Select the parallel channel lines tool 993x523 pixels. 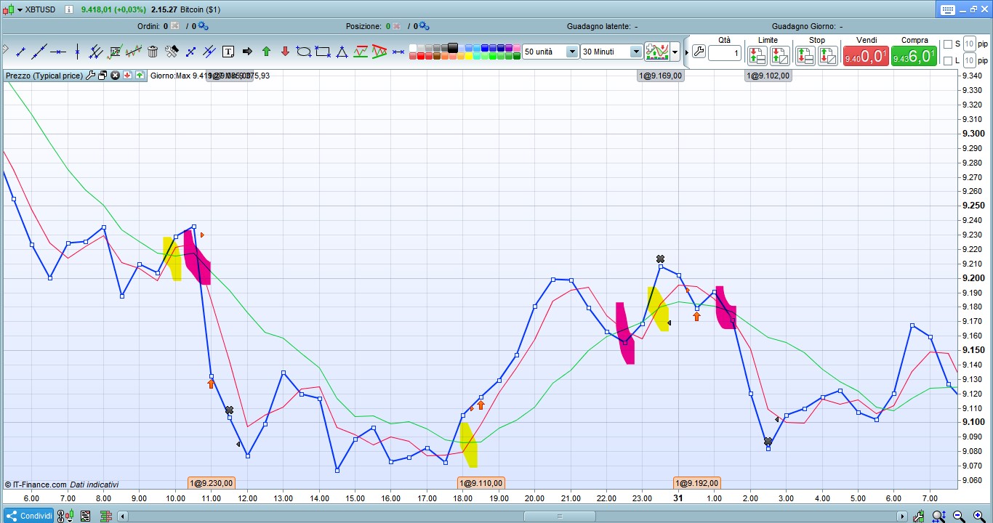(95, 52)
